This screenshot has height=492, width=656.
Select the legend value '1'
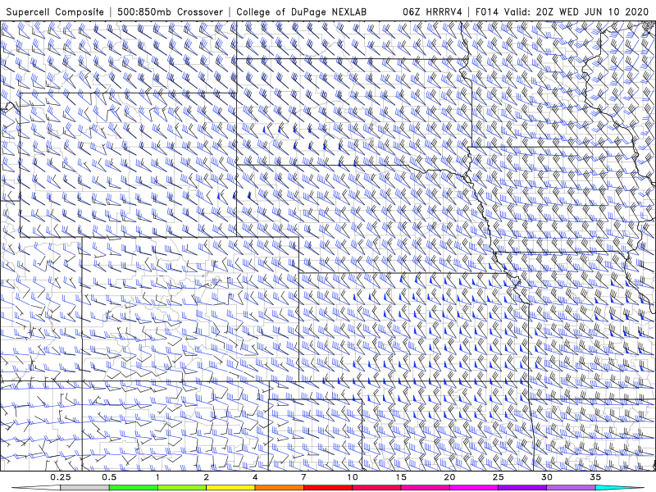tap(157, 477)
